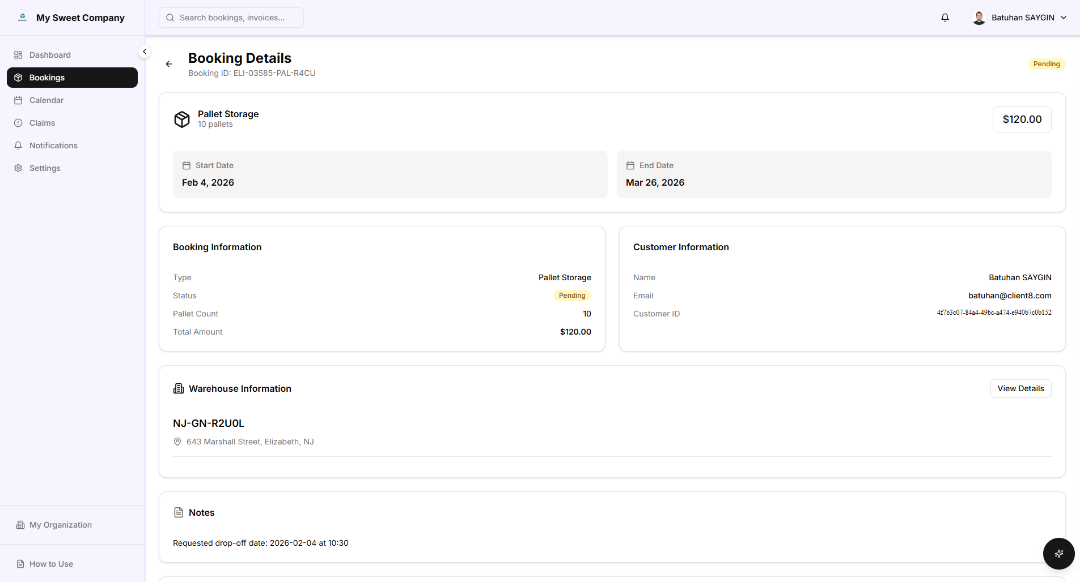Click the Pending badge beside the page title

(1047, 64)
